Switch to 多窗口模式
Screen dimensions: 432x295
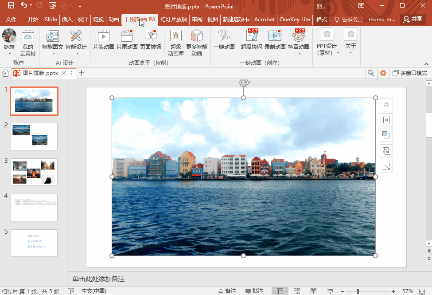click(x=410, y=73)
